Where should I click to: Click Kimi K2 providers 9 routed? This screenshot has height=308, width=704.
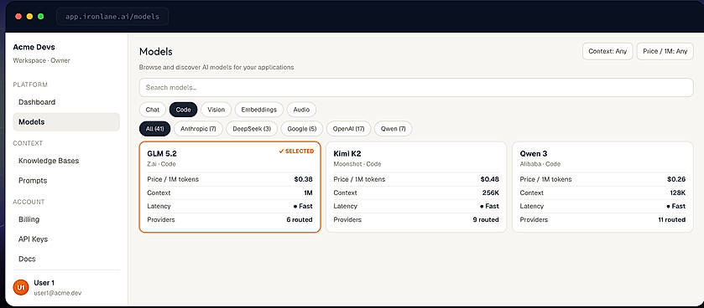[486, 220]
